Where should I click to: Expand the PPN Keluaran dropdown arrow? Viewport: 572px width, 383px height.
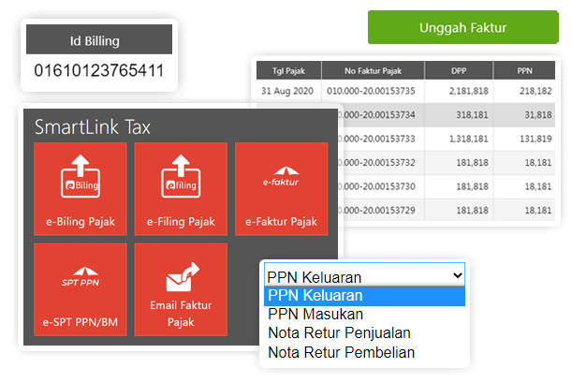coord(457,276)
